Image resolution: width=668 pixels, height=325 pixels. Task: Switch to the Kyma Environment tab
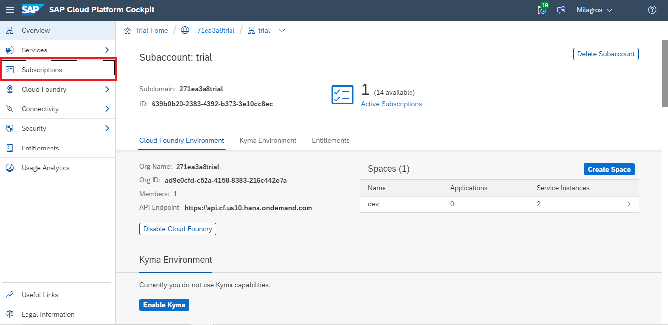268,140
